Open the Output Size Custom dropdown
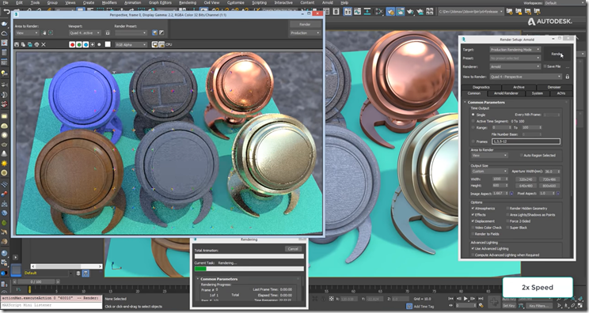 point(489,172)
